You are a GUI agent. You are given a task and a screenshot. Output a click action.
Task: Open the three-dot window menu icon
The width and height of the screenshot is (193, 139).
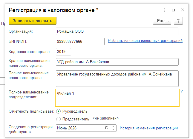point(164,10)
